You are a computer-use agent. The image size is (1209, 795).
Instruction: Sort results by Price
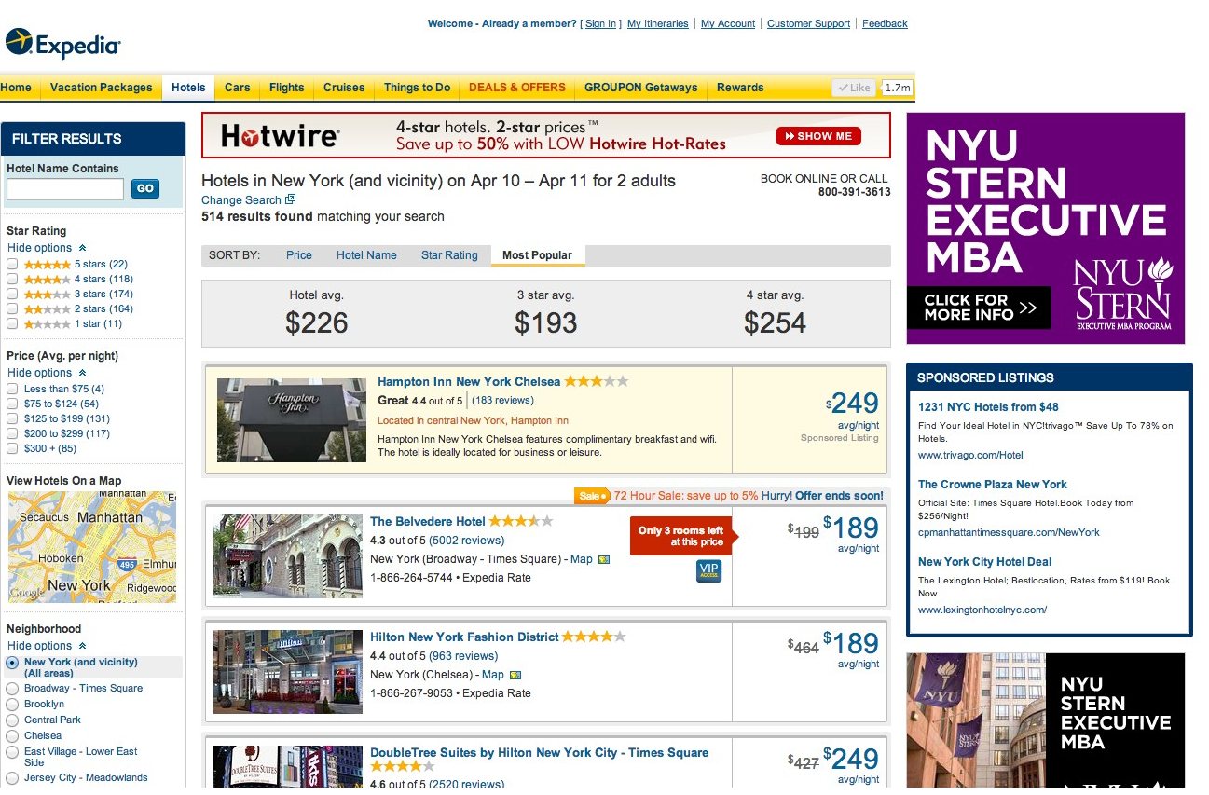pyautogui.click(x=299, y=255)
